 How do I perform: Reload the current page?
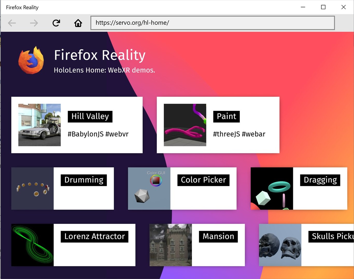[x=56, y=23]
